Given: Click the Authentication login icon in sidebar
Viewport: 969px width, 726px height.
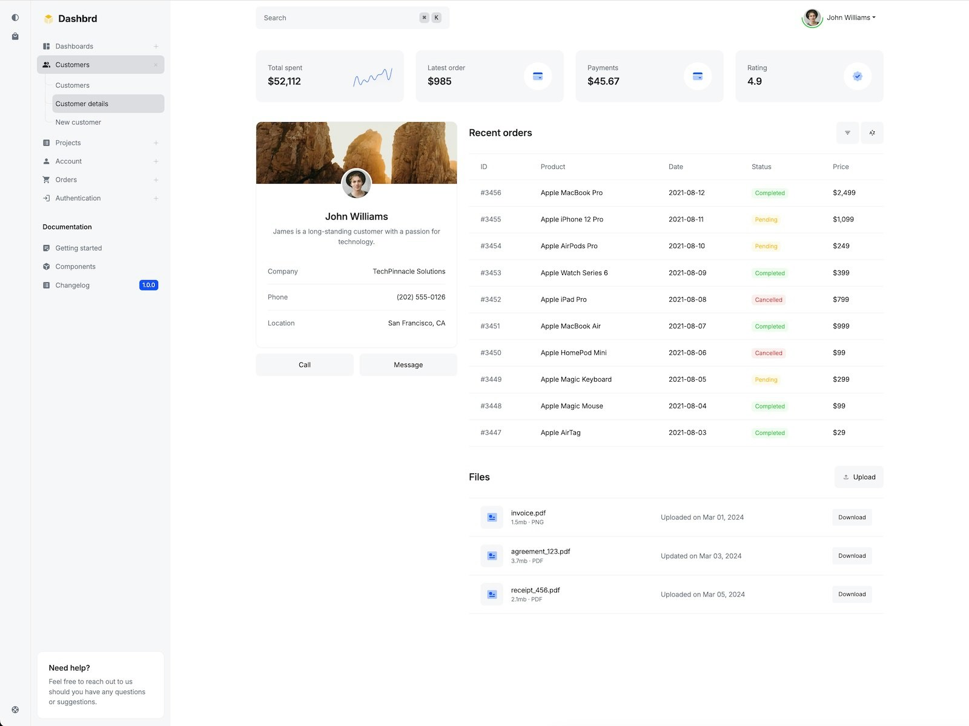Looking at the screenshot, I should pyautogui.click(x=47, y=198).
